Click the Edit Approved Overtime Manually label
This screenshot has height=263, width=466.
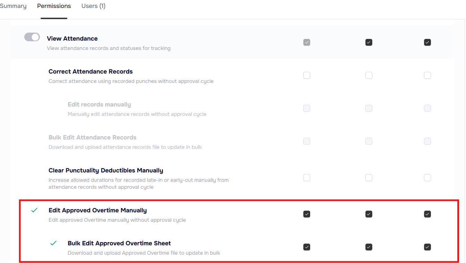(x=98, y=210)
